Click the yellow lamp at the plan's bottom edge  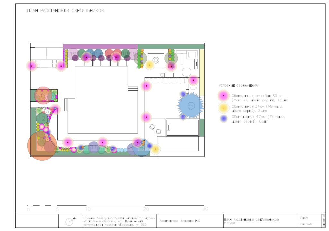coord(156,149)
